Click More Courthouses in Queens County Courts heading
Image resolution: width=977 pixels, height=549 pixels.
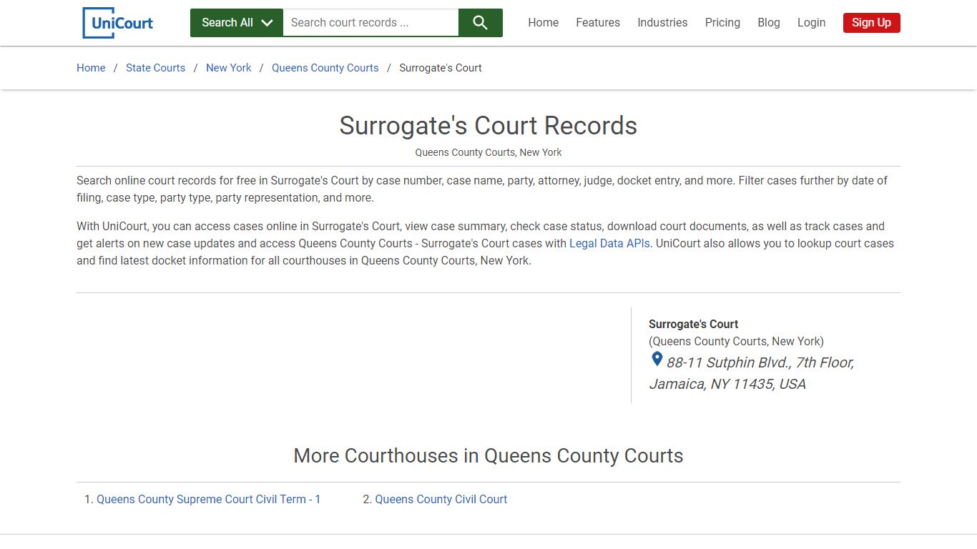click(x=488, y=456)
